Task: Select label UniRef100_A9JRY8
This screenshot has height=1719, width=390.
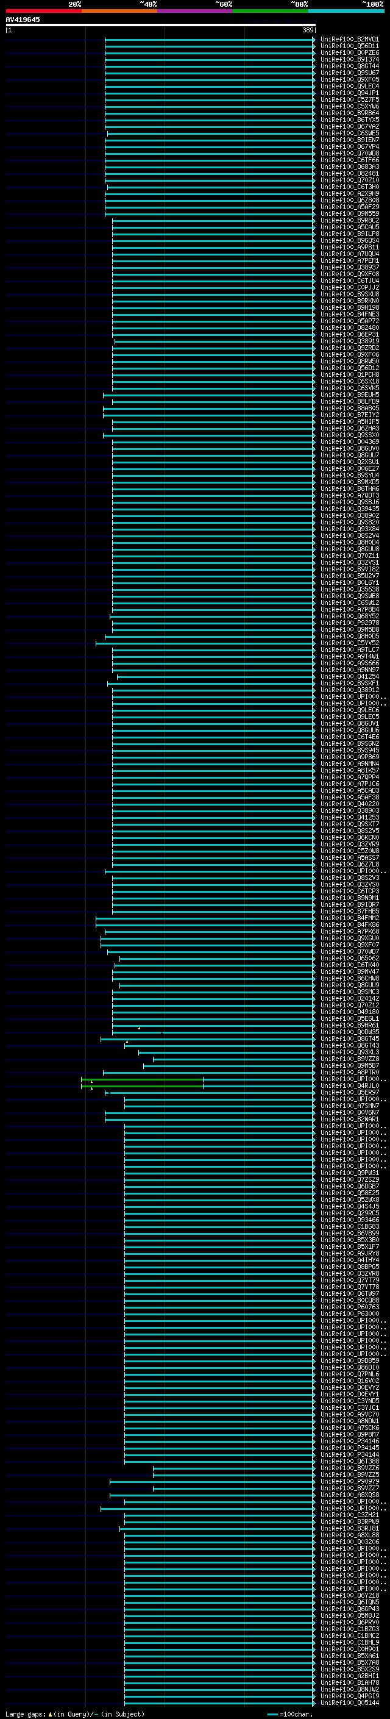Action: 350,1253
